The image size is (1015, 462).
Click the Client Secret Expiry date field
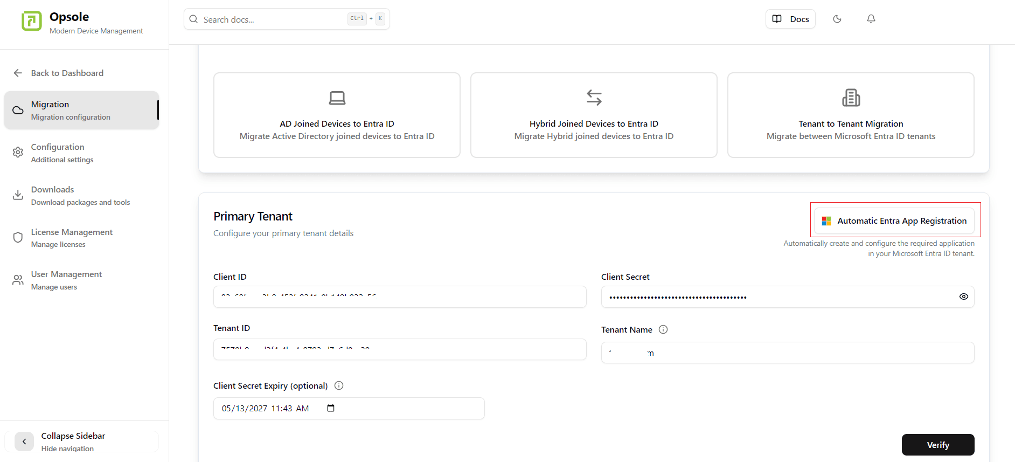pyautogui.click(x=349, y=408)
